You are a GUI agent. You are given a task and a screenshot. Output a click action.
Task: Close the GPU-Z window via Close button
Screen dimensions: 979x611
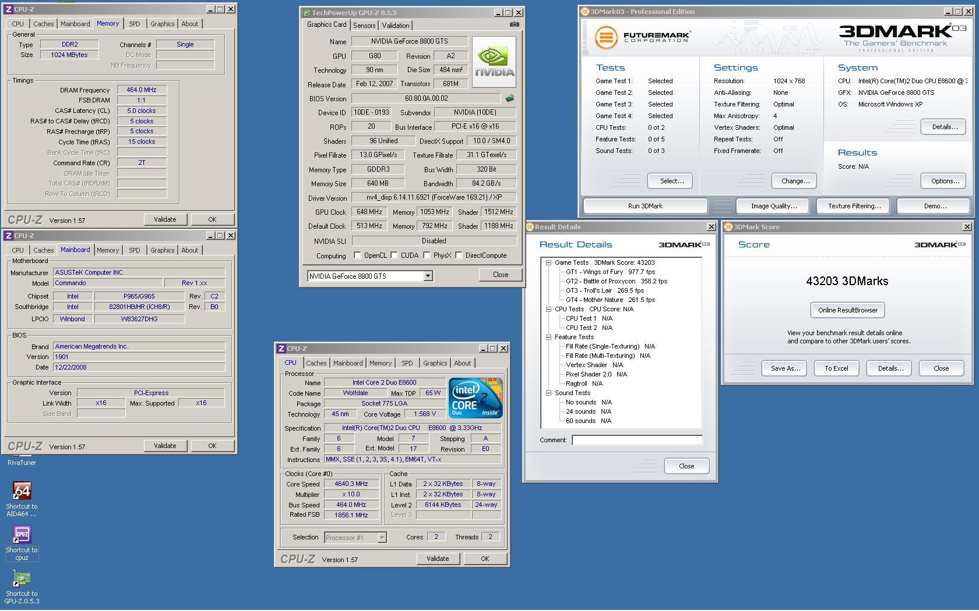coord(501,275)
